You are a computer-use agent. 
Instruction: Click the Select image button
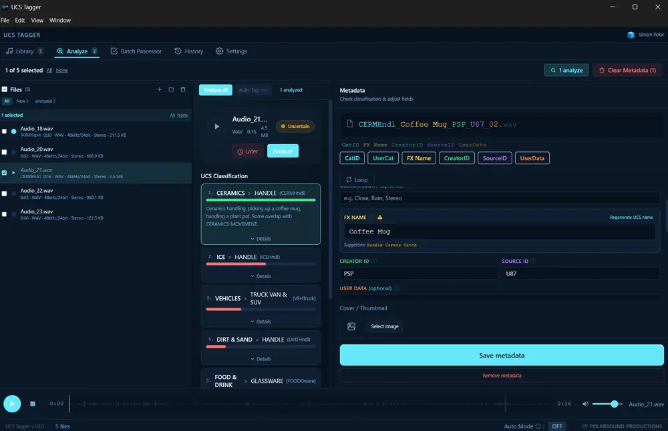[385, 326]
